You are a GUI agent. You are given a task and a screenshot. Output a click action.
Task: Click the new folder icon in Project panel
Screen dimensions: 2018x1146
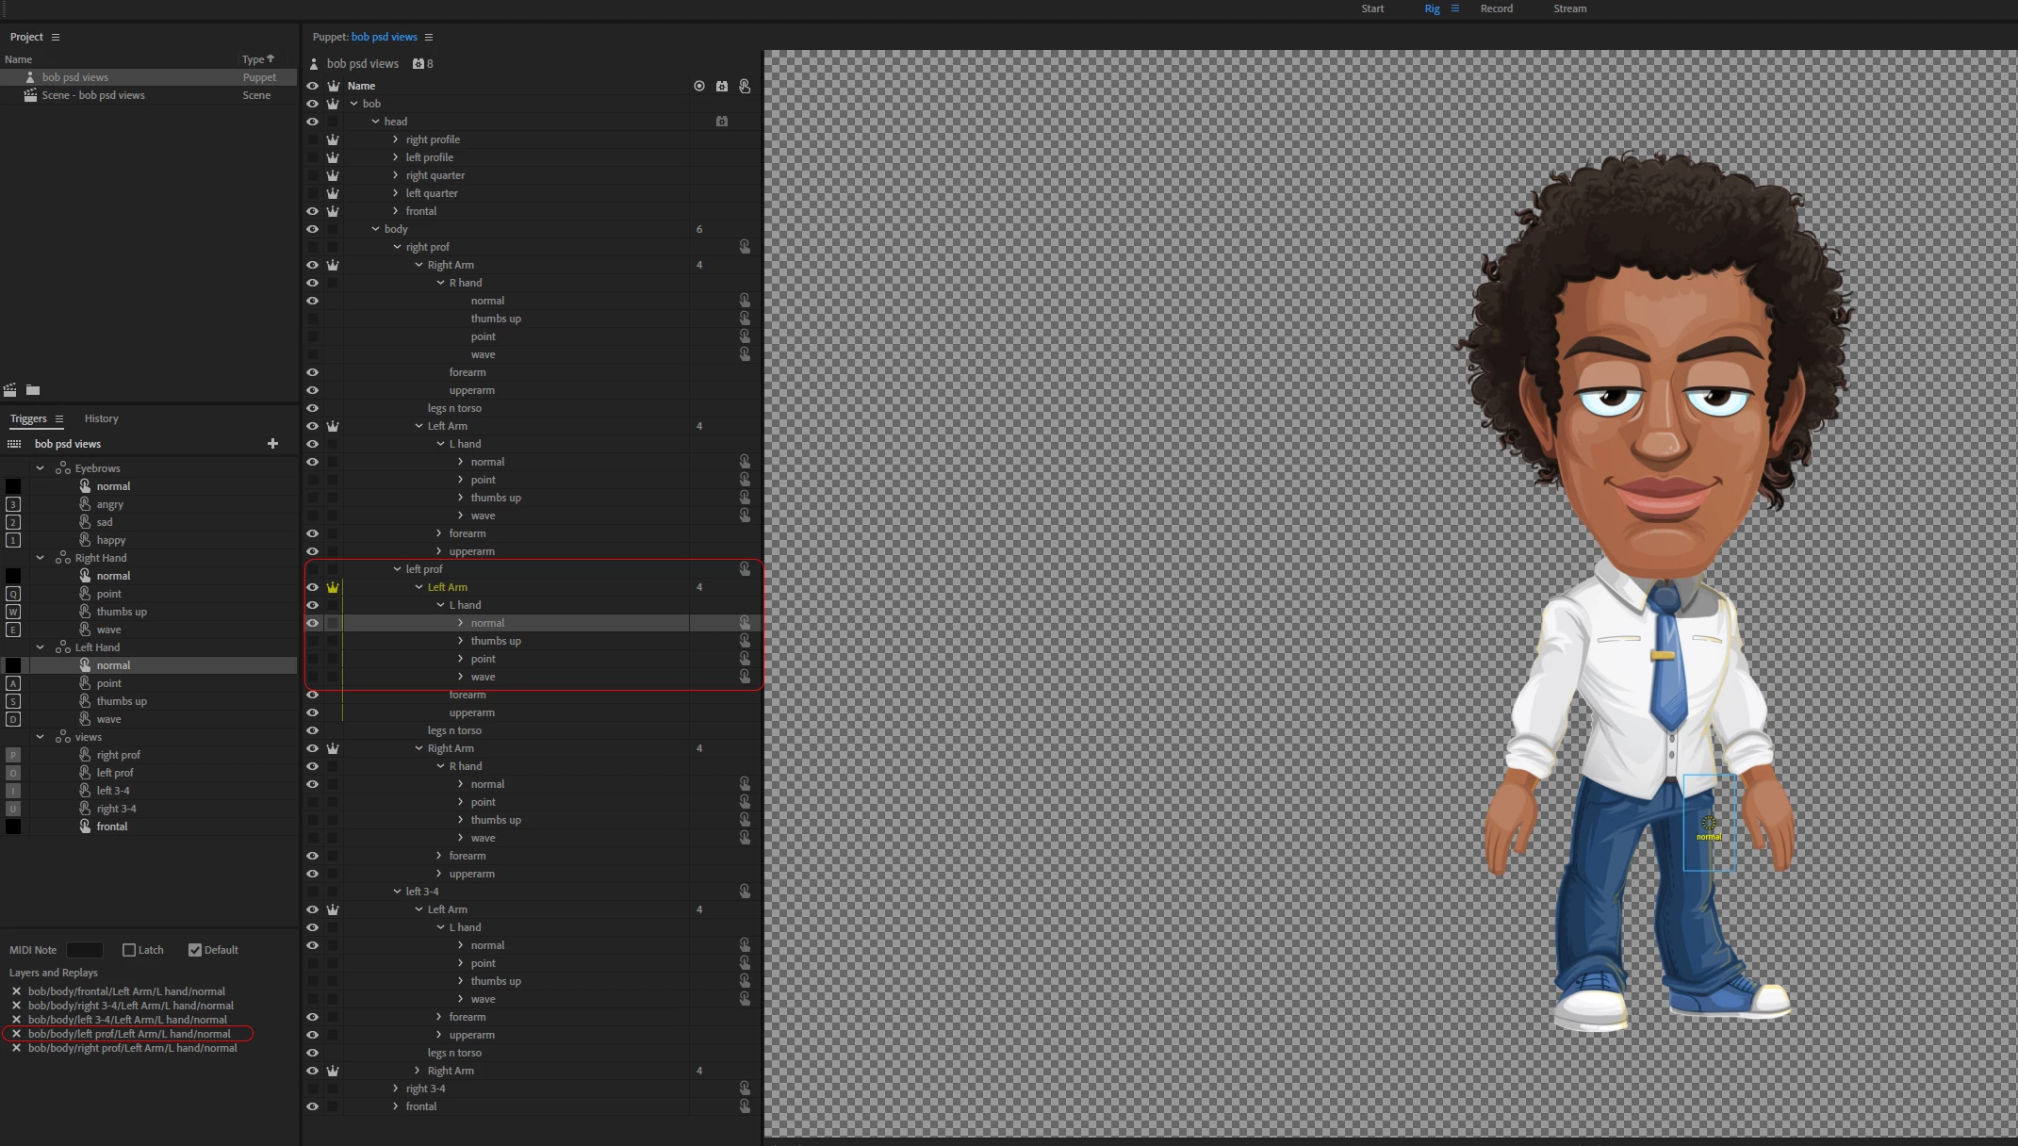pyautogui.click(x=33, y=389)
